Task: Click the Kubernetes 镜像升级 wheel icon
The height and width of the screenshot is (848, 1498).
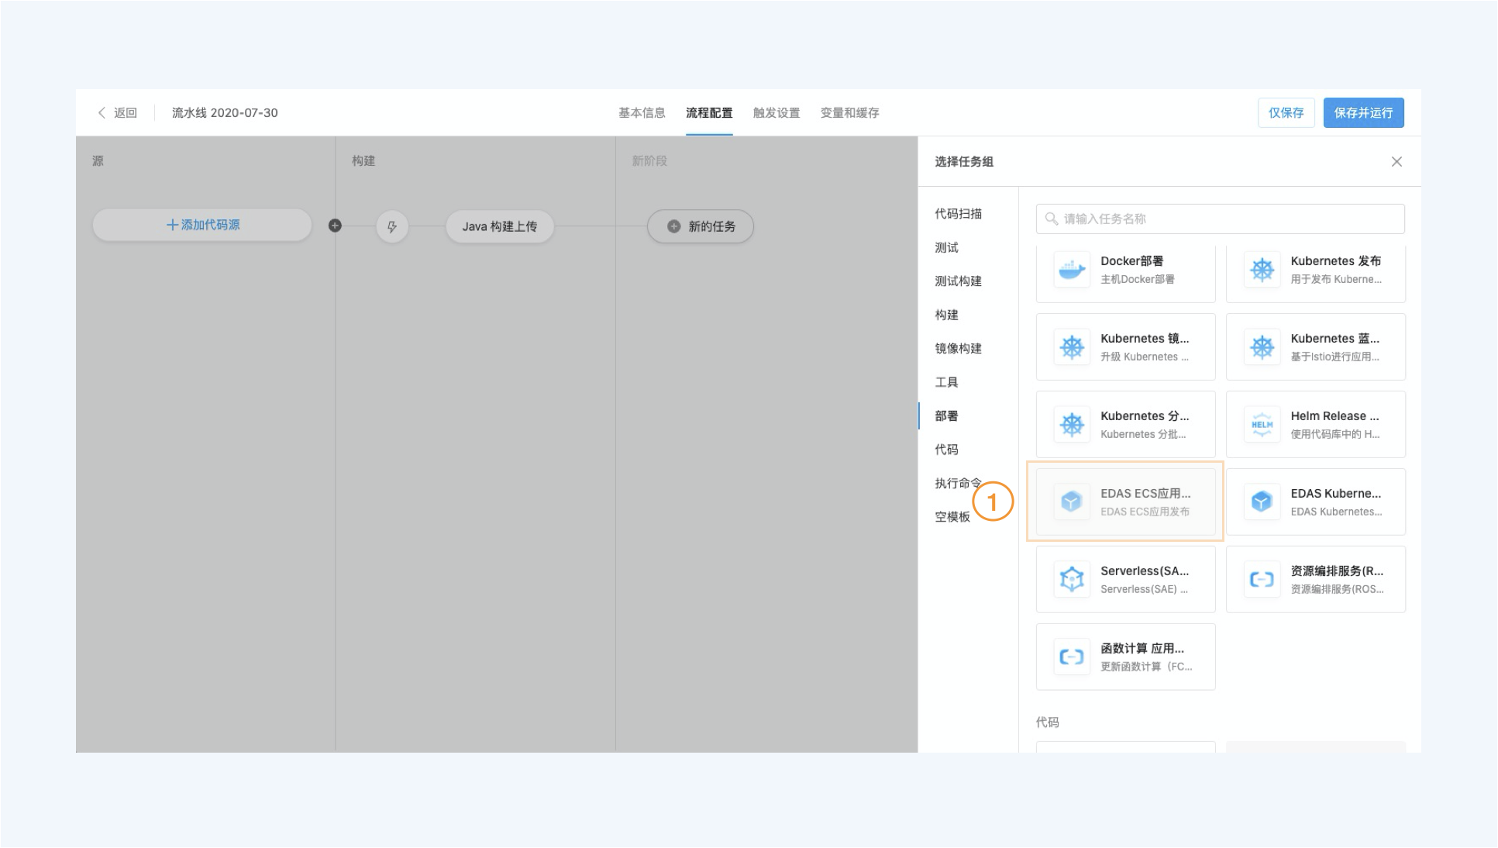Action: (1072, 346)
